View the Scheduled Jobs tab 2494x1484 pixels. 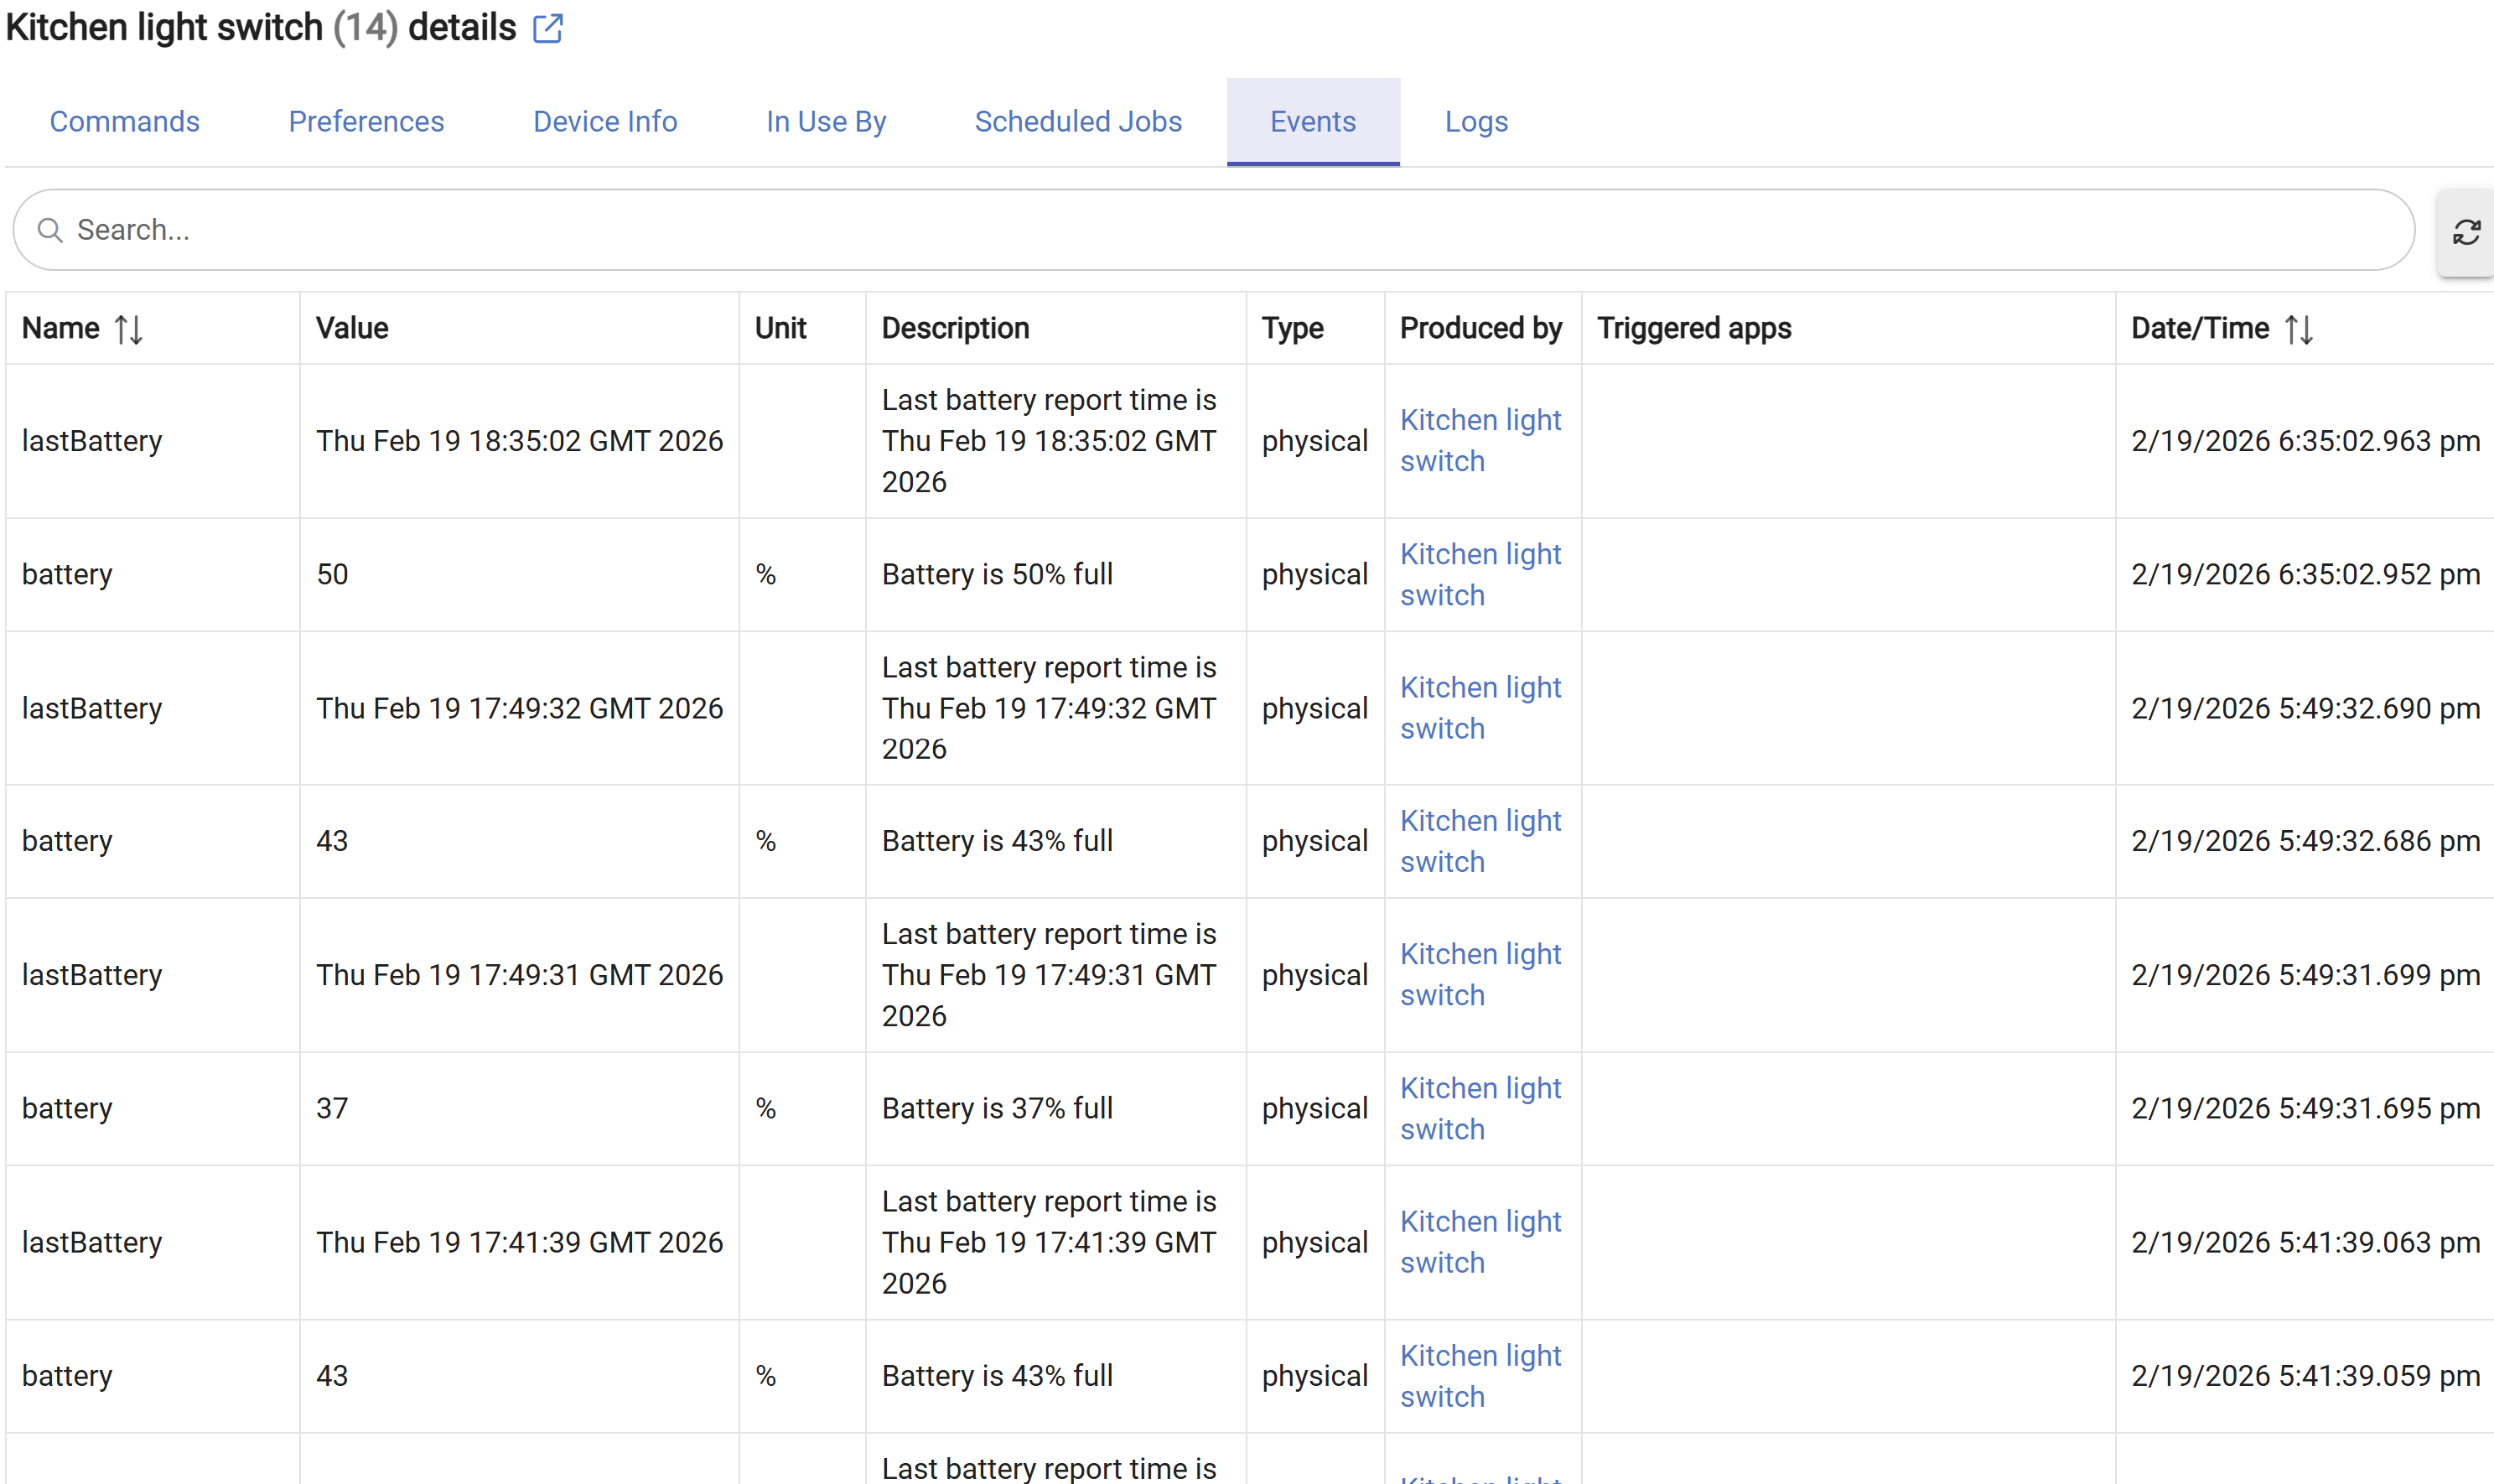click(1077, 121)
